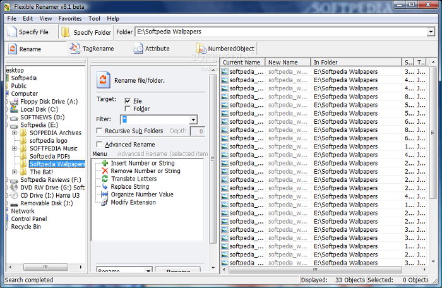Enable the Folder target checkbox

[128, 109]
